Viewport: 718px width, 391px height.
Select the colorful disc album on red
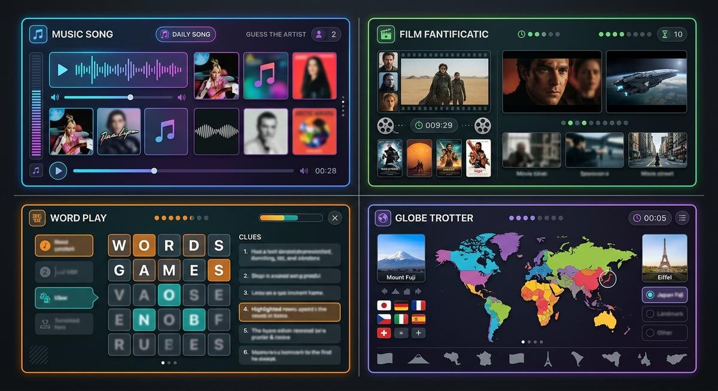pyautogui.click(x=314, y=131)
